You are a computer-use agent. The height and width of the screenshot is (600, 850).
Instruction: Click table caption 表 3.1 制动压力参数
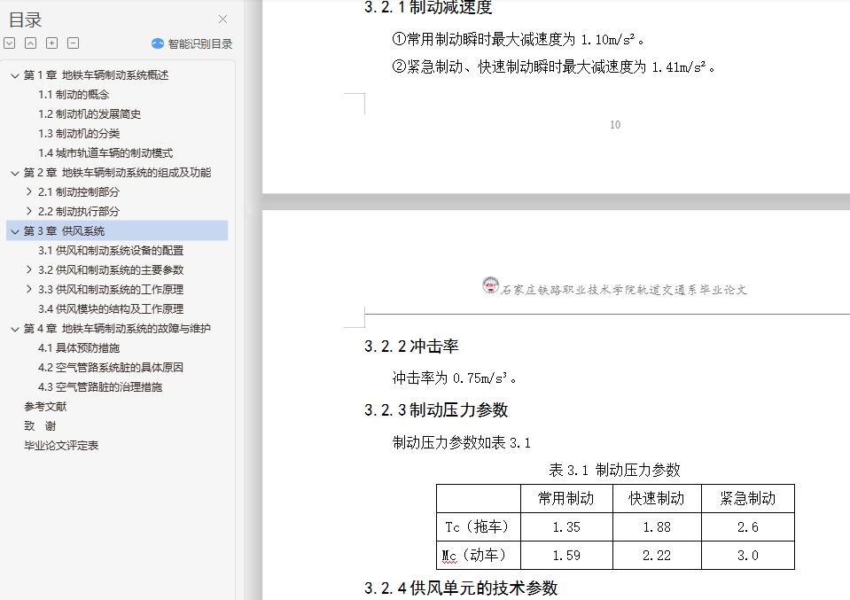coord(614,470)
